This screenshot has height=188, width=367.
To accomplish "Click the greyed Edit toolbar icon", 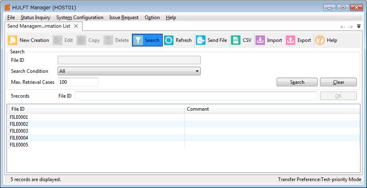I will pyautogui.click(x=58, y=40).
